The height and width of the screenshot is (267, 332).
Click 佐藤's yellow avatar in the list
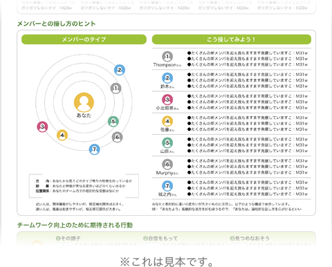click(167, 121)
